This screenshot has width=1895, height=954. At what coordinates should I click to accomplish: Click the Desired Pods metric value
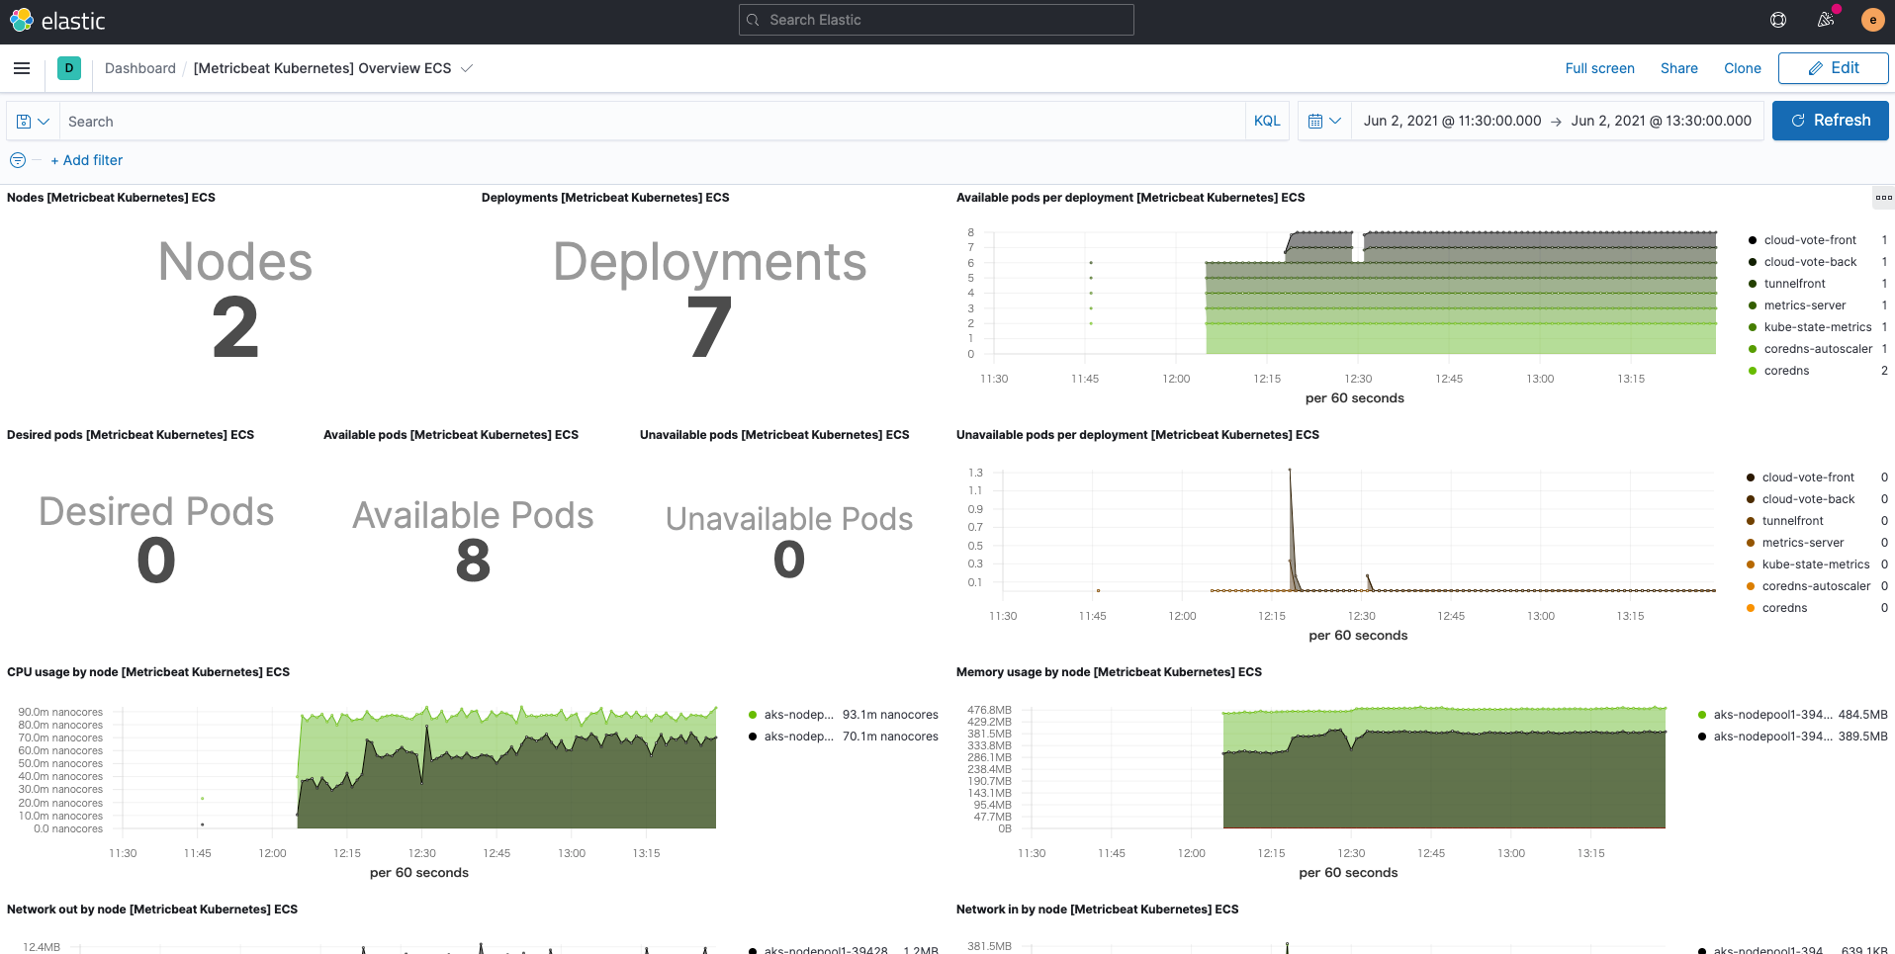coord(156,561)
